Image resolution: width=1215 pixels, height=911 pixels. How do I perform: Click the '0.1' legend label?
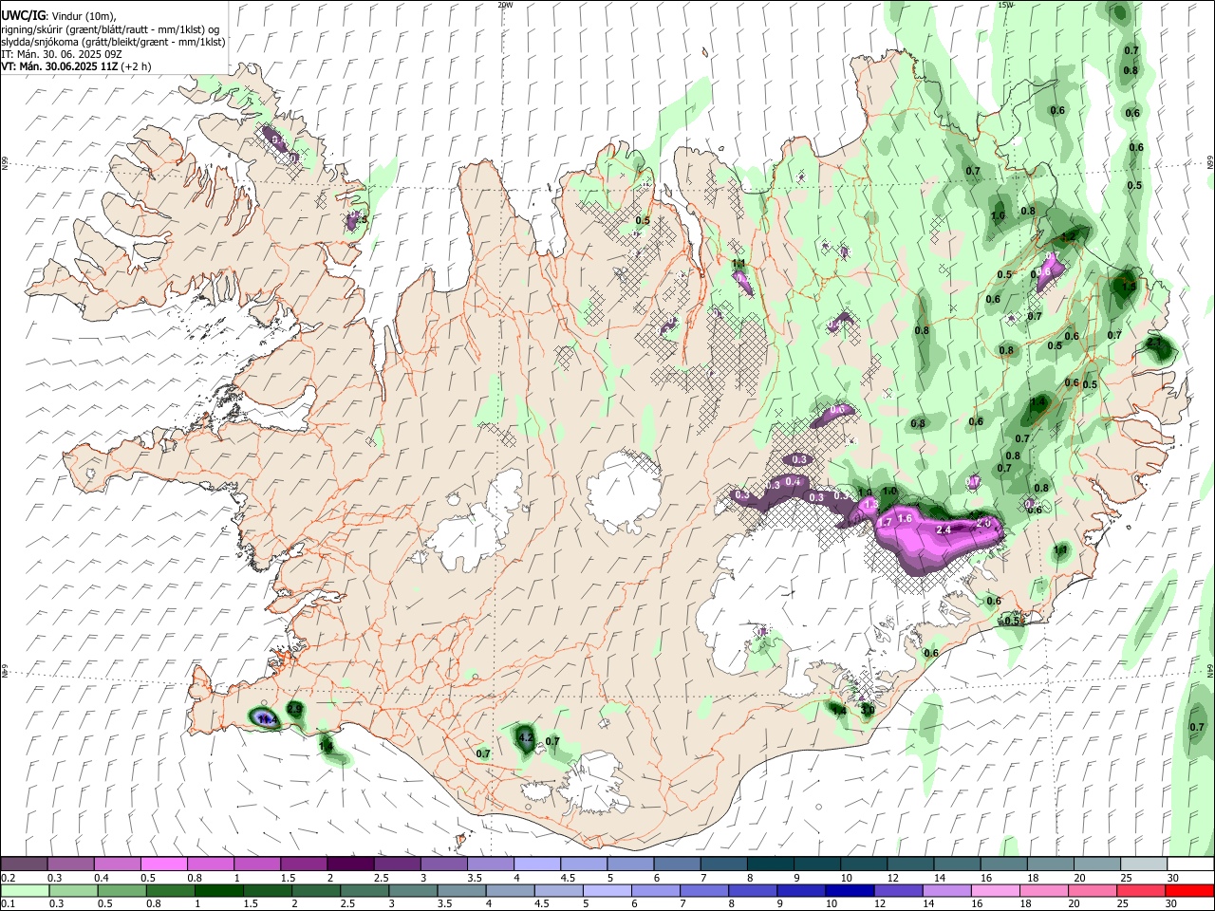tap(8, 904)
